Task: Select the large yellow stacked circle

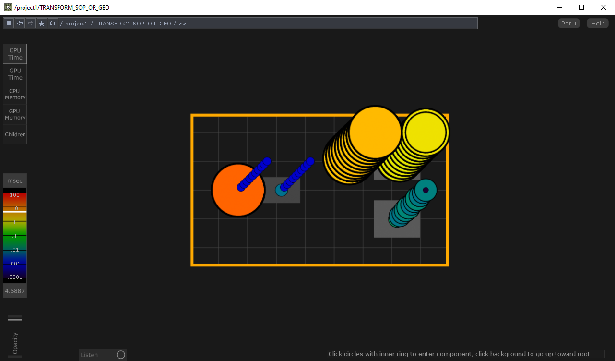Action: pos(425,132)
